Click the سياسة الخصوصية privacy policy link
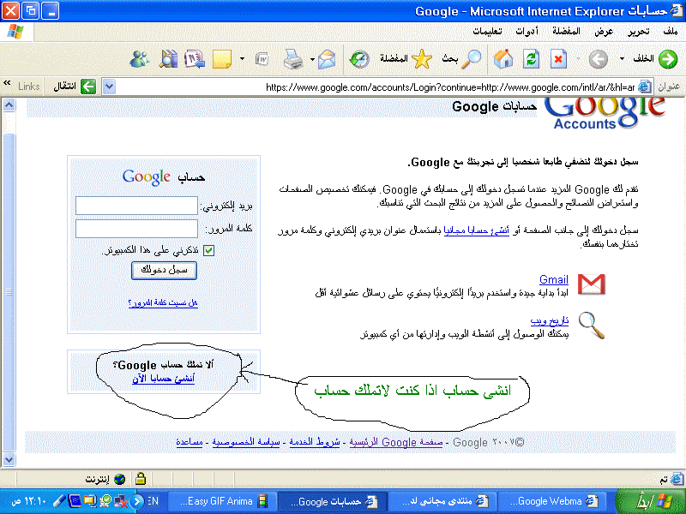 tap(246, 442)
